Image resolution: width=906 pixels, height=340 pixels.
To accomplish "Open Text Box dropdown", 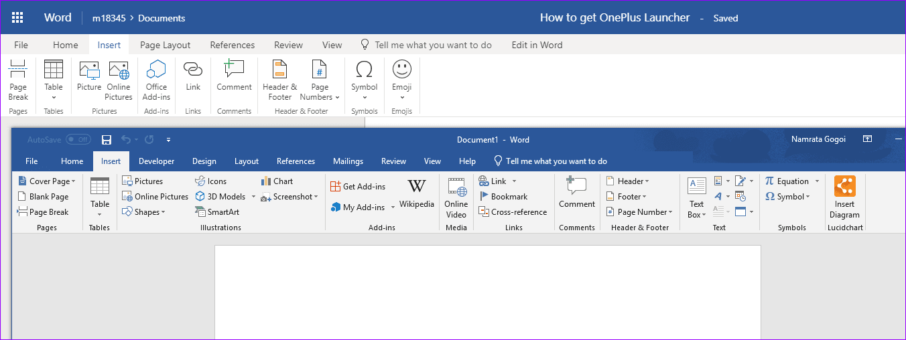I will pyautogui.click(x=696, y=198).
